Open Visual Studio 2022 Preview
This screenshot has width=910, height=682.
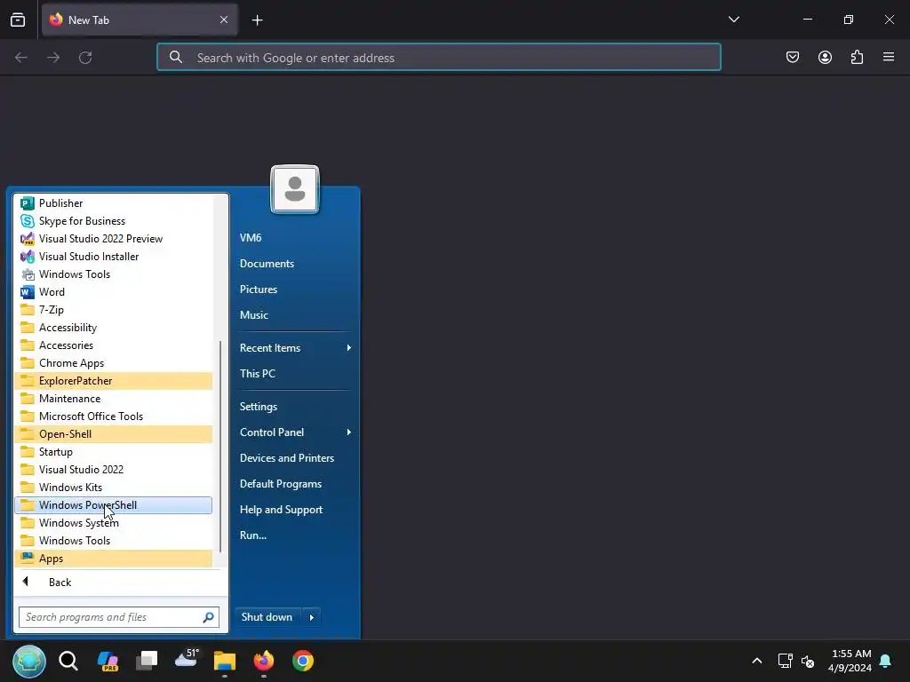(114, 239)
